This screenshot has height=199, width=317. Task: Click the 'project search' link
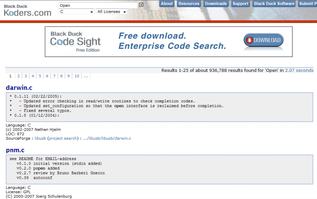click(x=63, y=138)
